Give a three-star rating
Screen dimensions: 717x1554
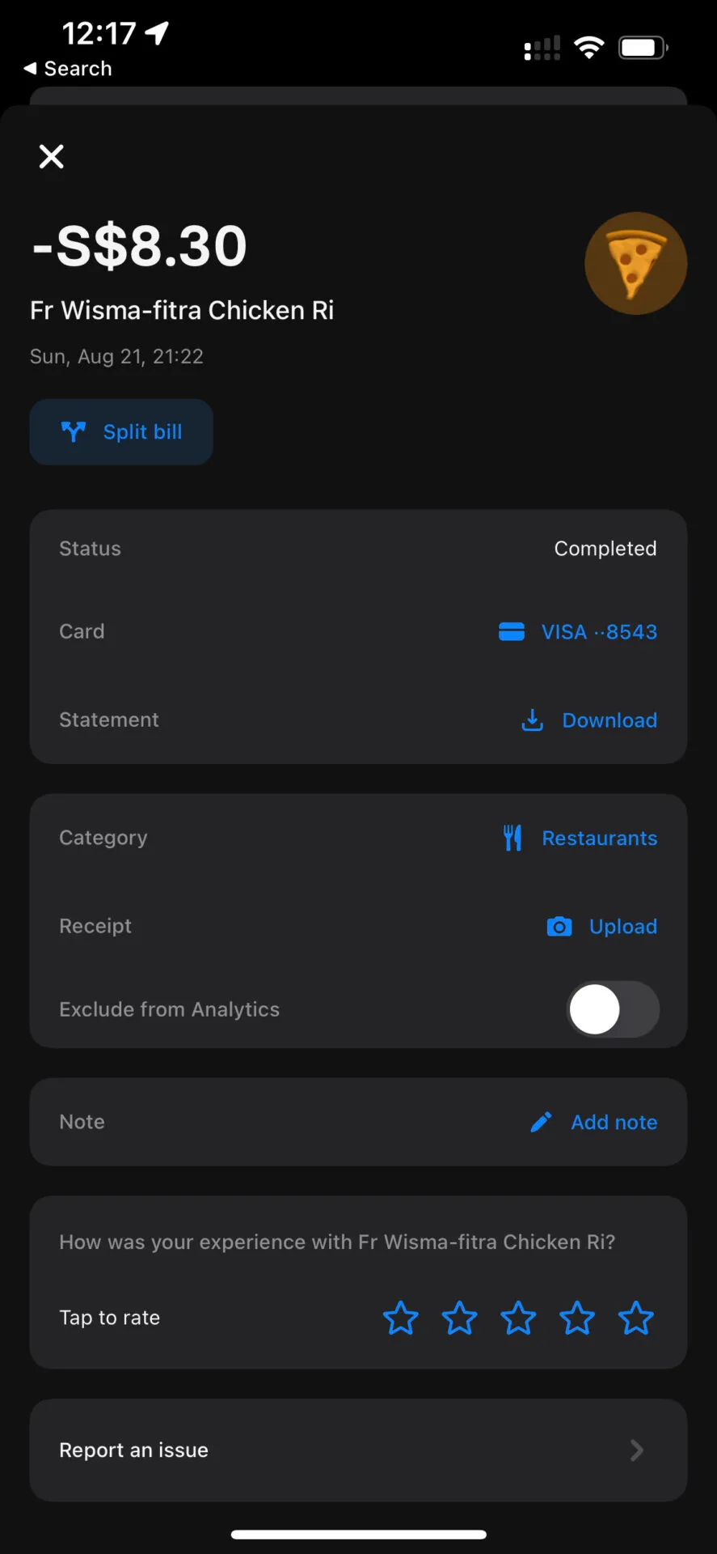pos(518,1318)
